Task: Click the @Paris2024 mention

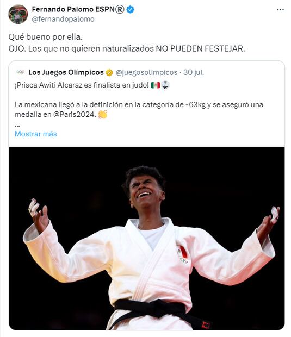Action: click(x=74, y=114)
